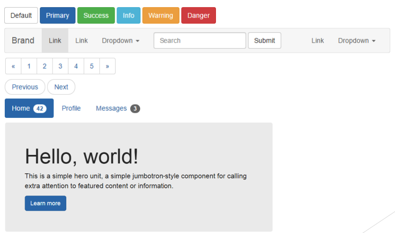Click the Submit button
Image resolution: width=395 pixels, height=233 pixels.
pos(264,41)
